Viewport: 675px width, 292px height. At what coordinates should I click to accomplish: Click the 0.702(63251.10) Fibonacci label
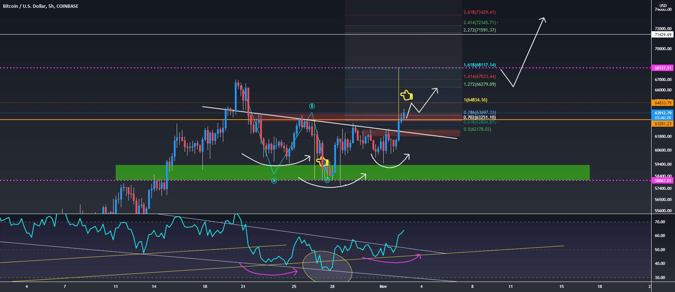point(479,117)
